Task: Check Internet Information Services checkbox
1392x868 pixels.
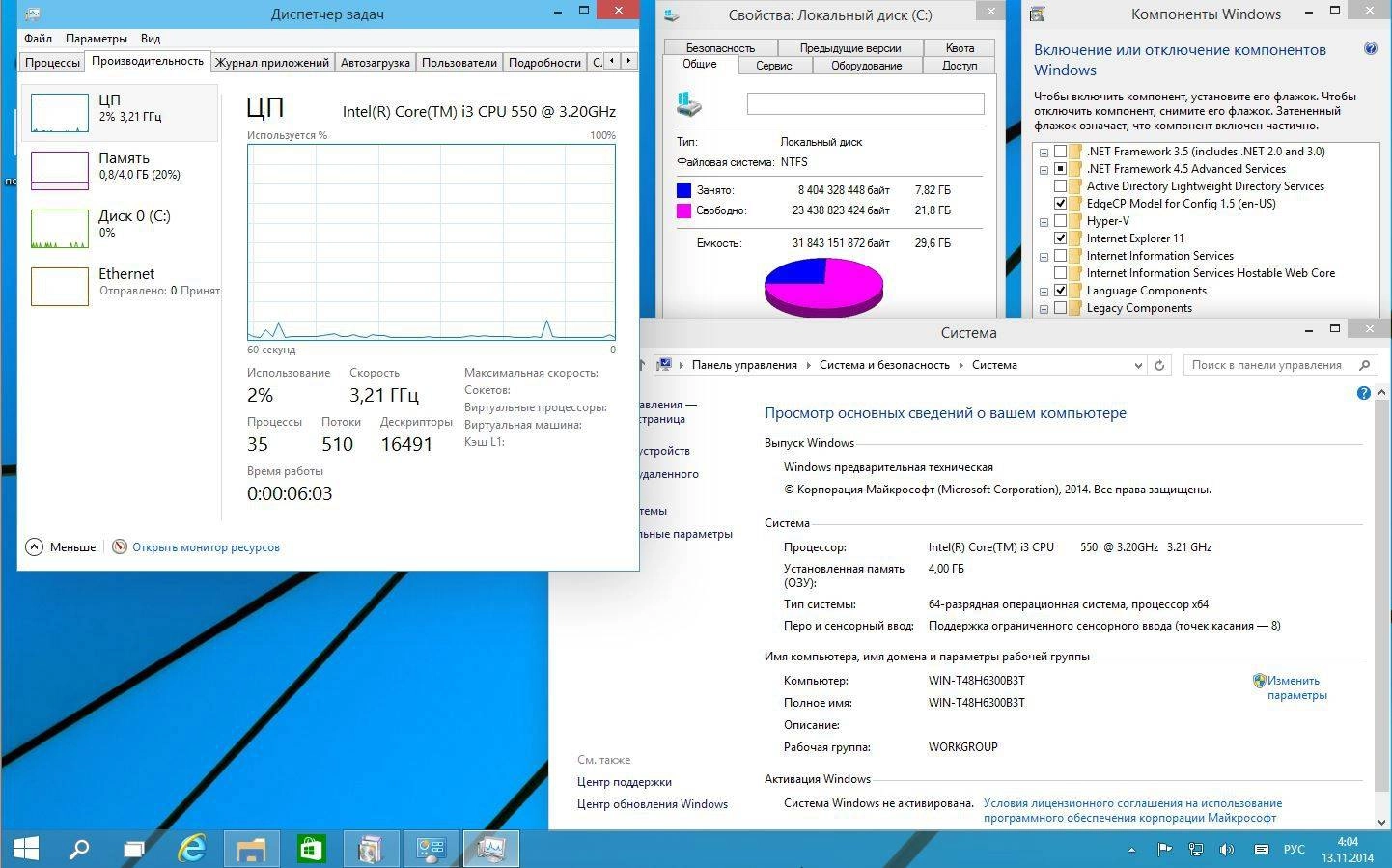Action: 1060,256
